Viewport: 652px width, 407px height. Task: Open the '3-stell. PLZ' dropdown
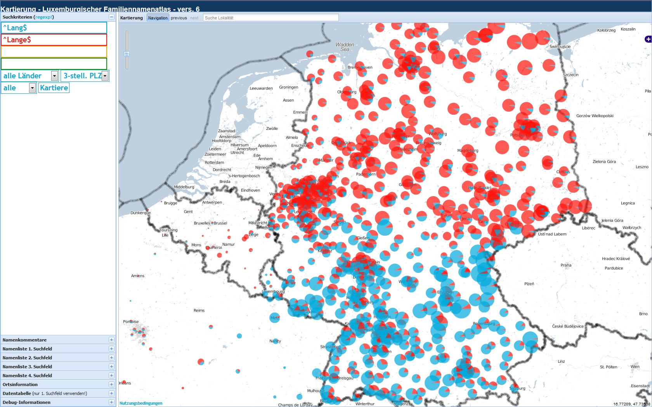click(x=105, y=76)
